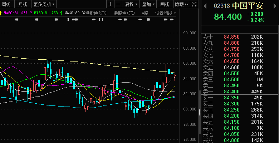Viewport: 279px width, 143px height.
Task: Click the first event star marker on chart
Action: (16, 19)
